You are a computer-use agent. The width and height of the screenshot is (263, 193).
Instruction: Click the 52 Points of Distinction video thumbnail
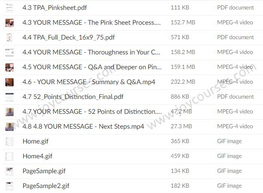(9, 112)
